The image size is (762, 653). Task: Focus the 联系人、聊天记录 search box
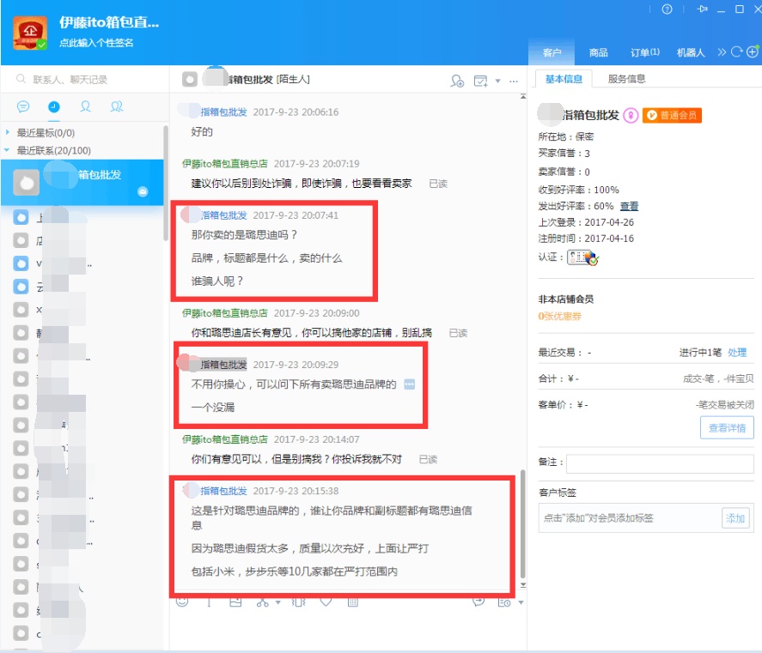[x=85, y=79]
